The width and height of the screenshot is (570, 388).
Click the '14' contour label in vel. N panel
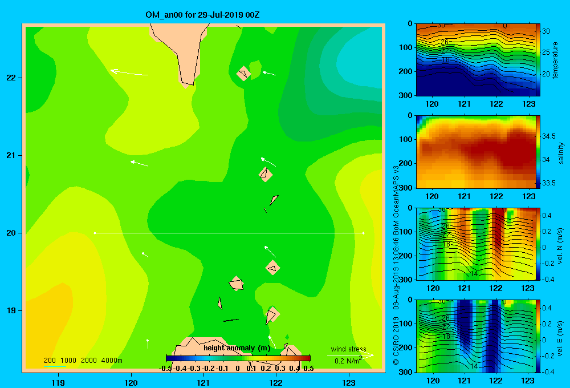(474, 274)
